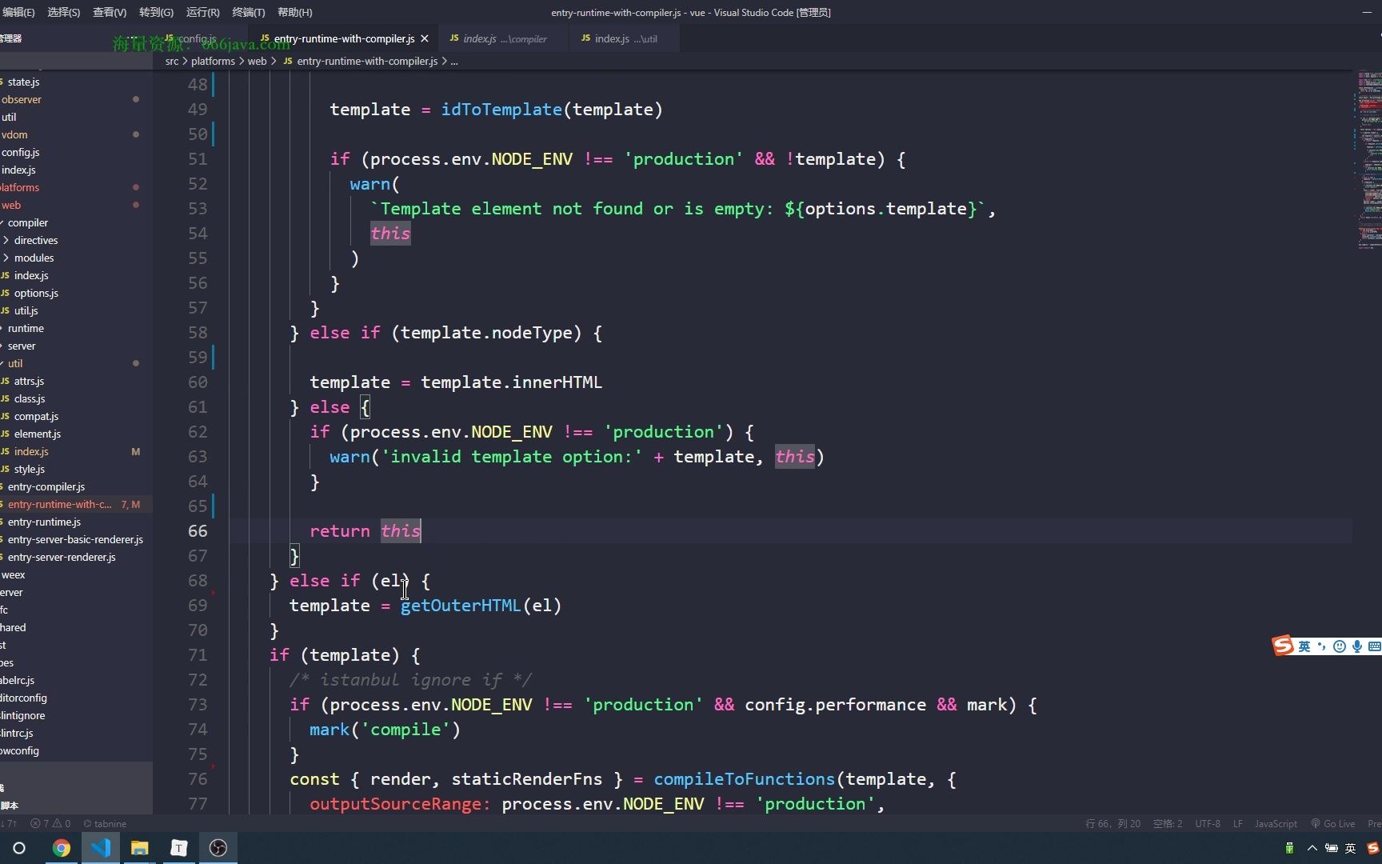Click the platforms breadcrumb segment
This screenshot has width=1382, height=864.
[x=213, y=61]
